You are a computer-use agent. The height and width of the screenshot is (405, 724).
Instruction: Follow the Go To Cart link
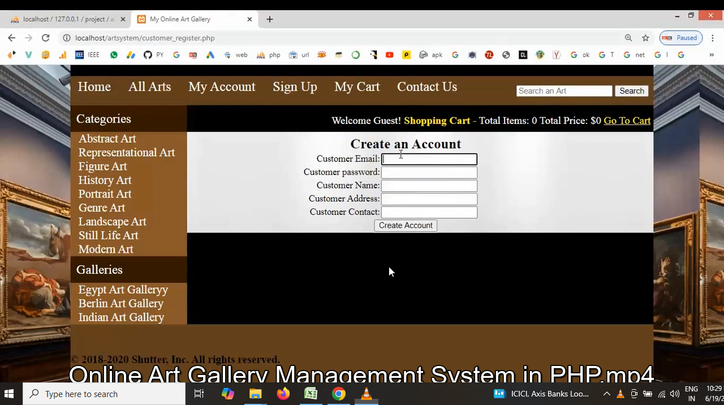(x=627, y=120)
